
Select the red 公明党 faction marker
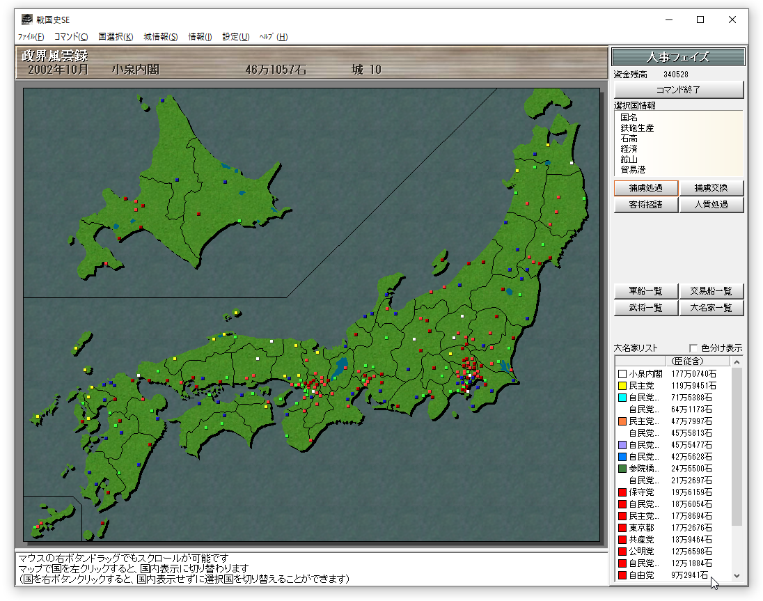coord(622,552)
